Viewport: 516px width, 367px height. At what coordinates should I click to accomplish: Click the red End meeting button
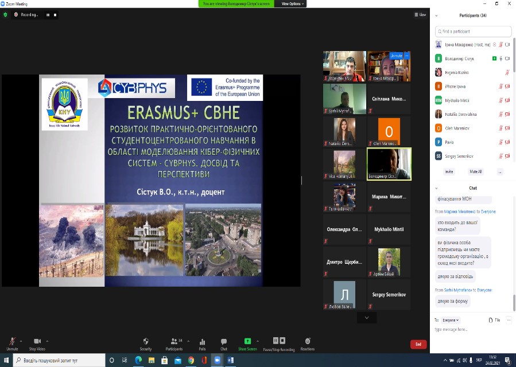[418, 344]
